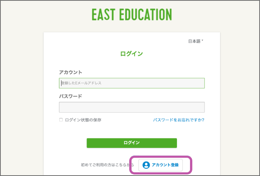260x176 pixels.
Task: Click the right end of the password field
Action: coord(201,107)
